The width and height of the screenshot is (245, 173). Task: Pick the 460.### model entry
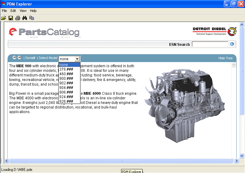point(66,74)
